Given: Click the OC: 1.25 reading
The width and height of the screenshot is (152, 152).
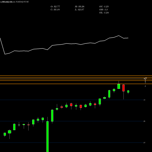Looking at the screenshot, I should 104,7.
